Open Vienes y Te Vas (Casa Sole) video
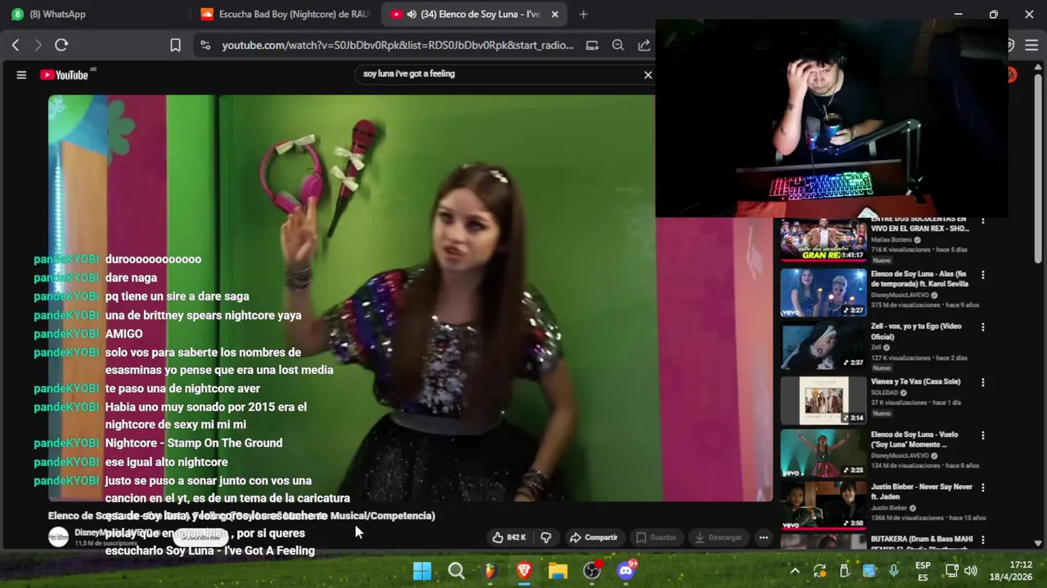Viewport: 1047px width, 588px height. click(915, 381)
